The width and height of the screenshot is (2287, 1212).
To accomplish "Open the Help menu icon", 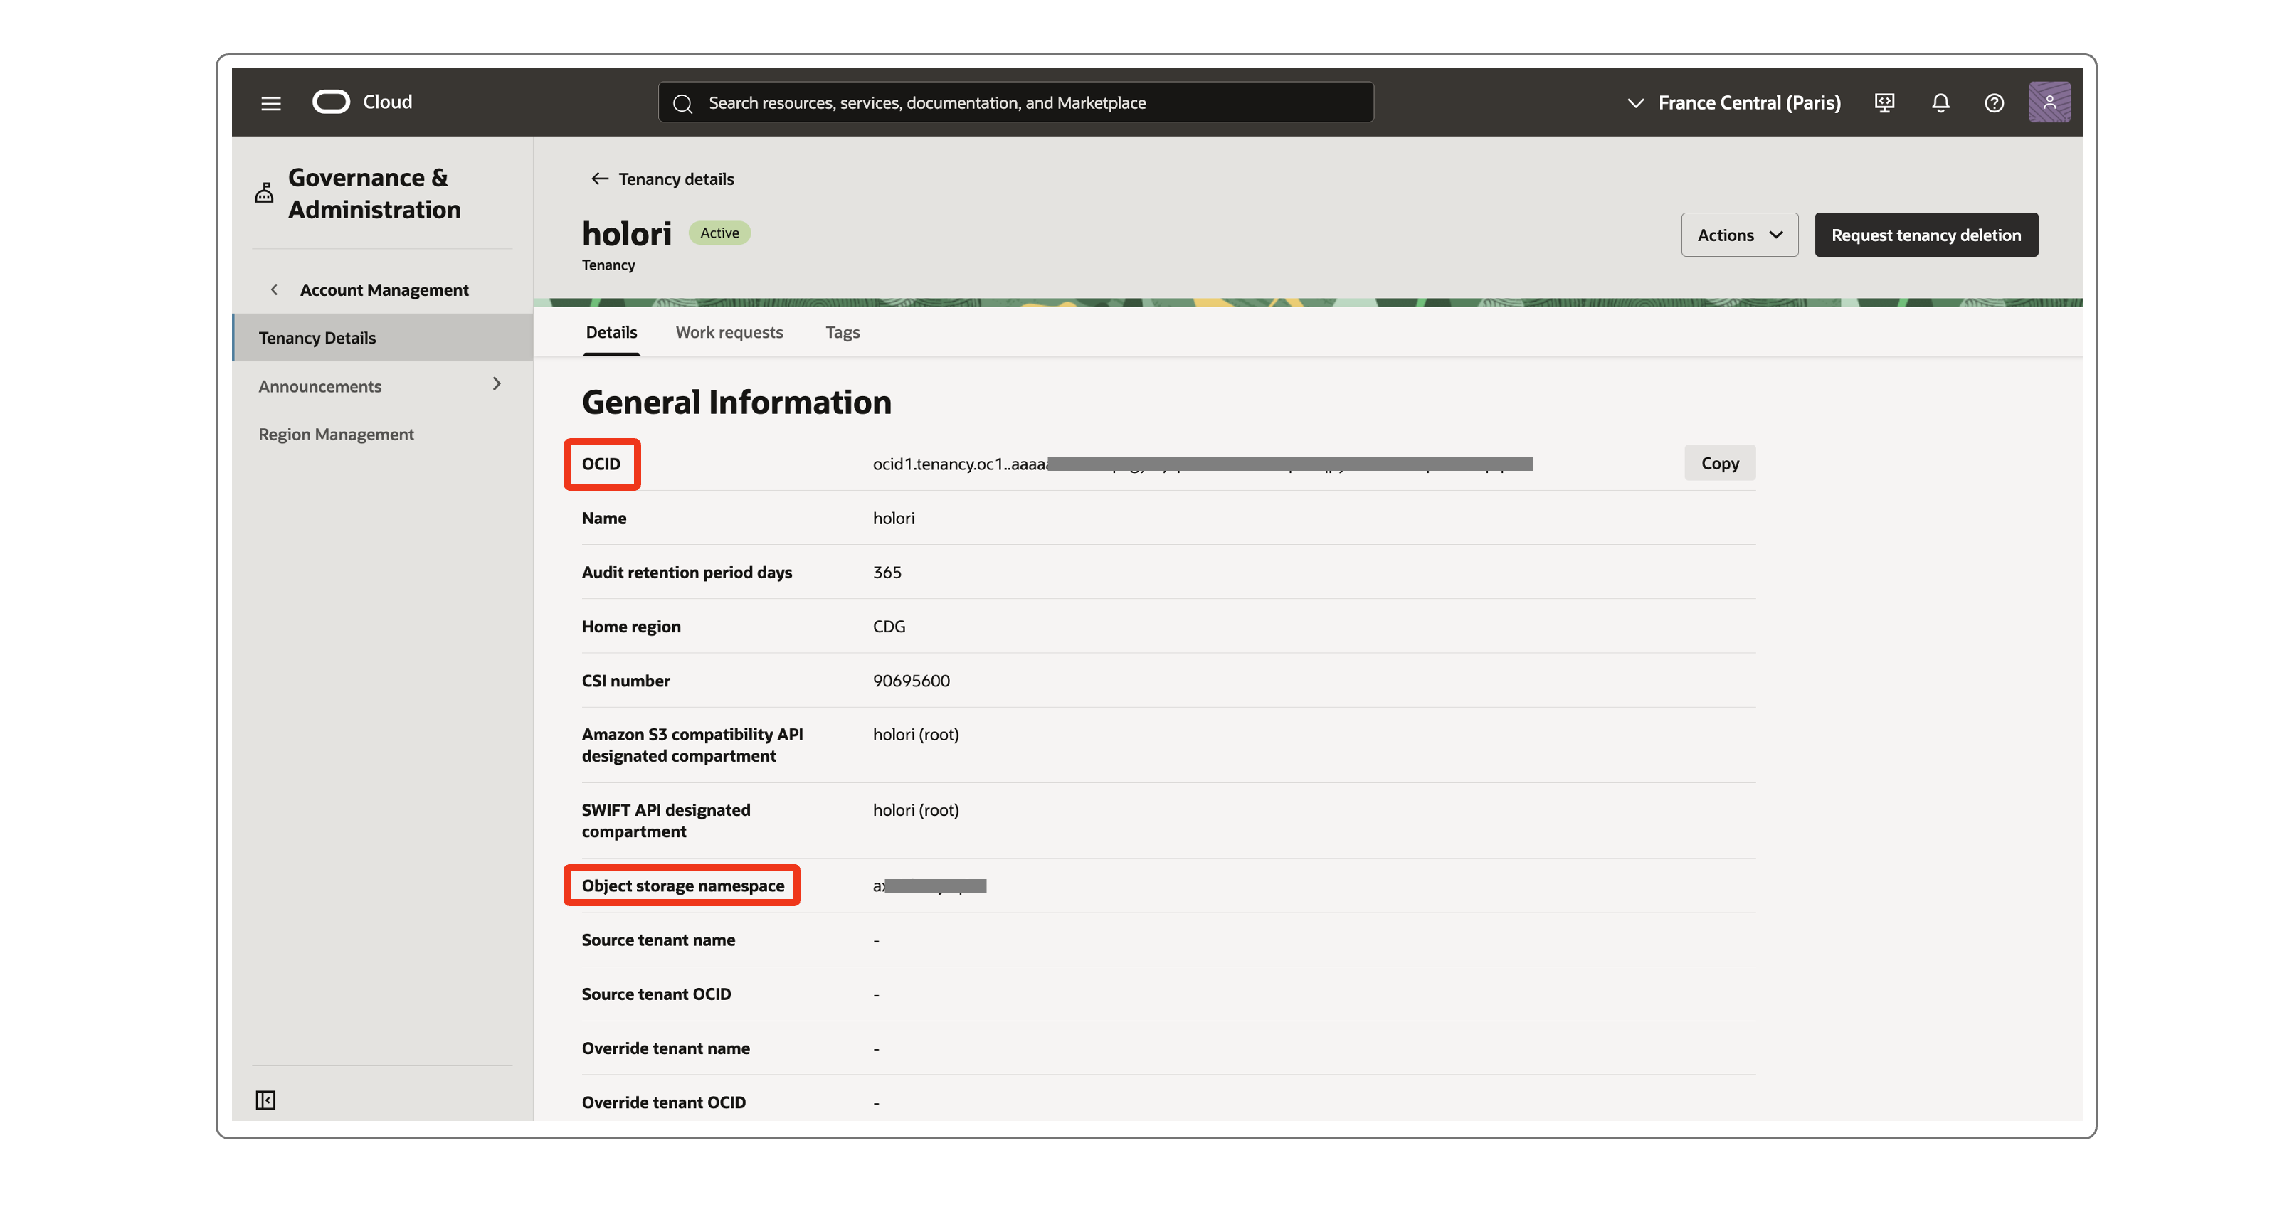I will point(1994,102).
